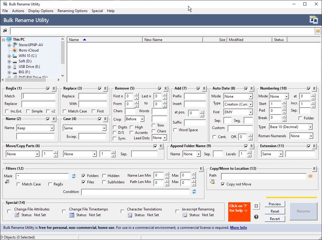
Task: Open the More Info license link
Action: pyautogui.click(x=238, y=228)
